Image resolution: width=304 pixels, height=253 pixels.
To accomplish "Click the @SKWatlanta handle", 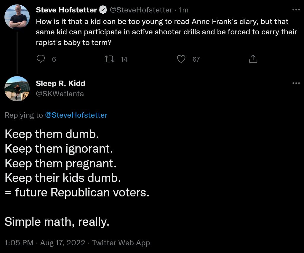I will click(x=60, y=94).
